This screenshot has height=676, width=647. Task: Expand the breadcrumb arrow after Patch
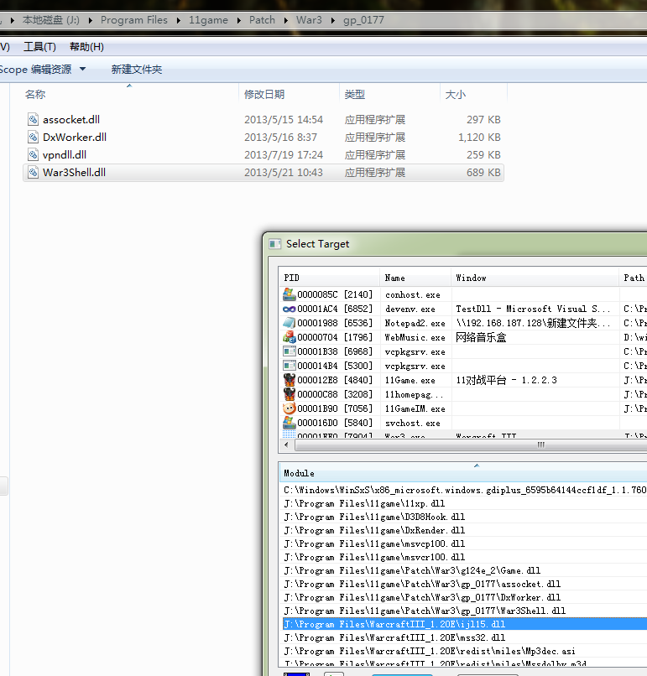285,20
